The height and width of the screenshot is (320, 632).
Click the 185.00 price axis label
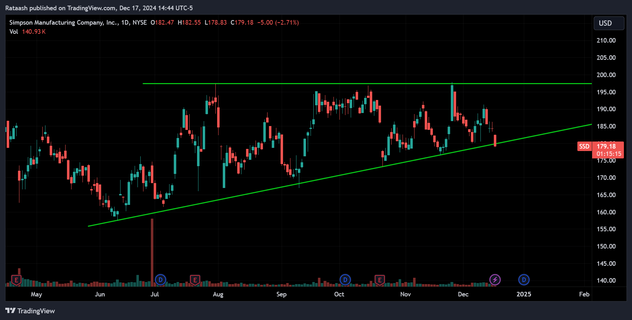tap(606, 126)
